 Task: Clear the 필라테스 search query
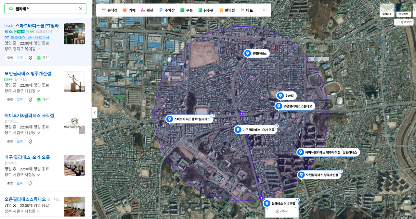tap(81, 9)
